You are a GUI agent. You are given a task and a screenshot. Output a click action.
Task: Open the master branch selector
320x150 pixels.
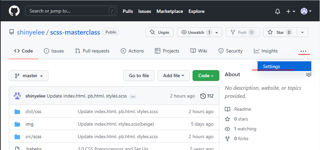click(28, 76)
